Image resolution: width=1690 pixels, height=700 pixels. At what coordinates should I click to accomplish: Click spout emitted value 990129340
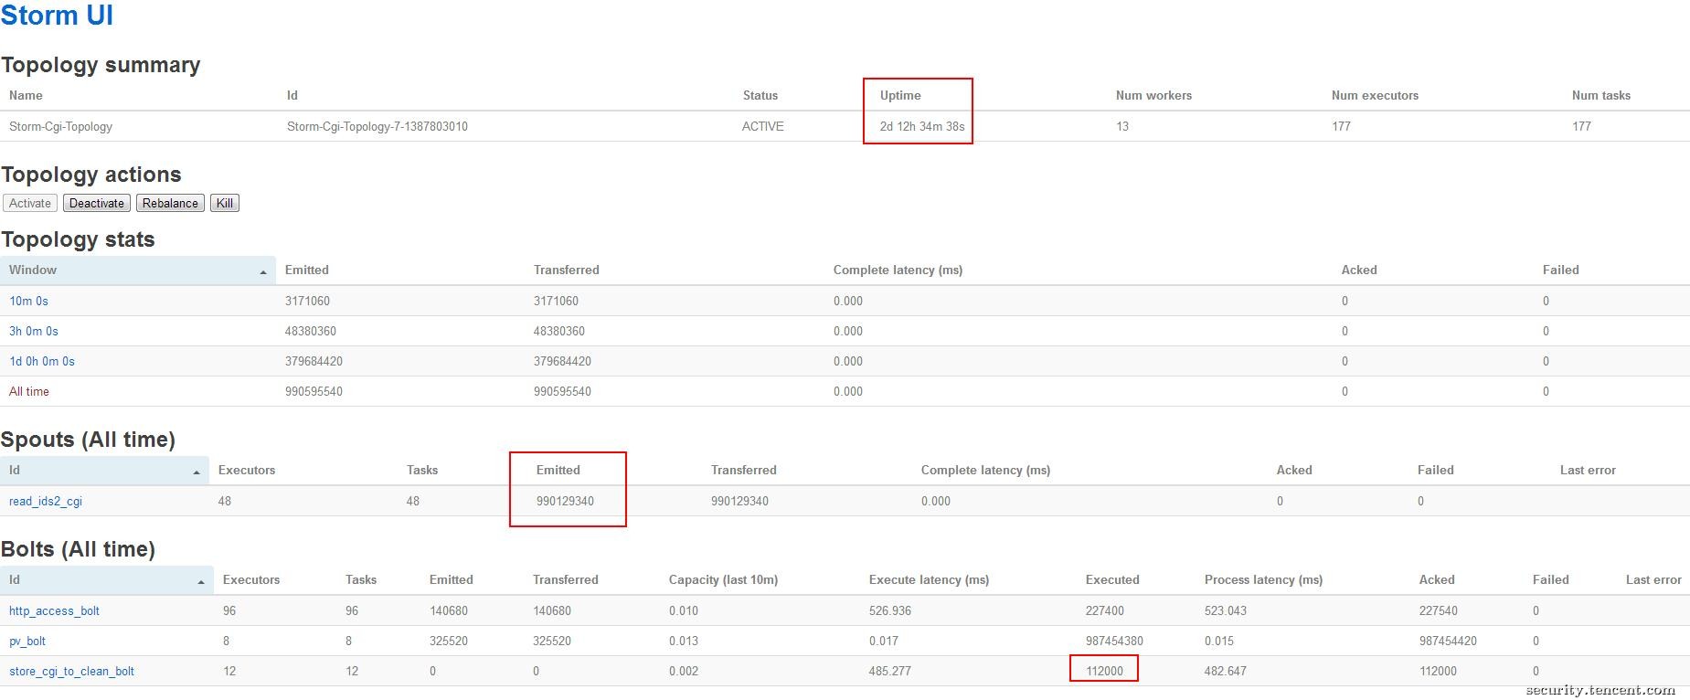pos(565,501)
